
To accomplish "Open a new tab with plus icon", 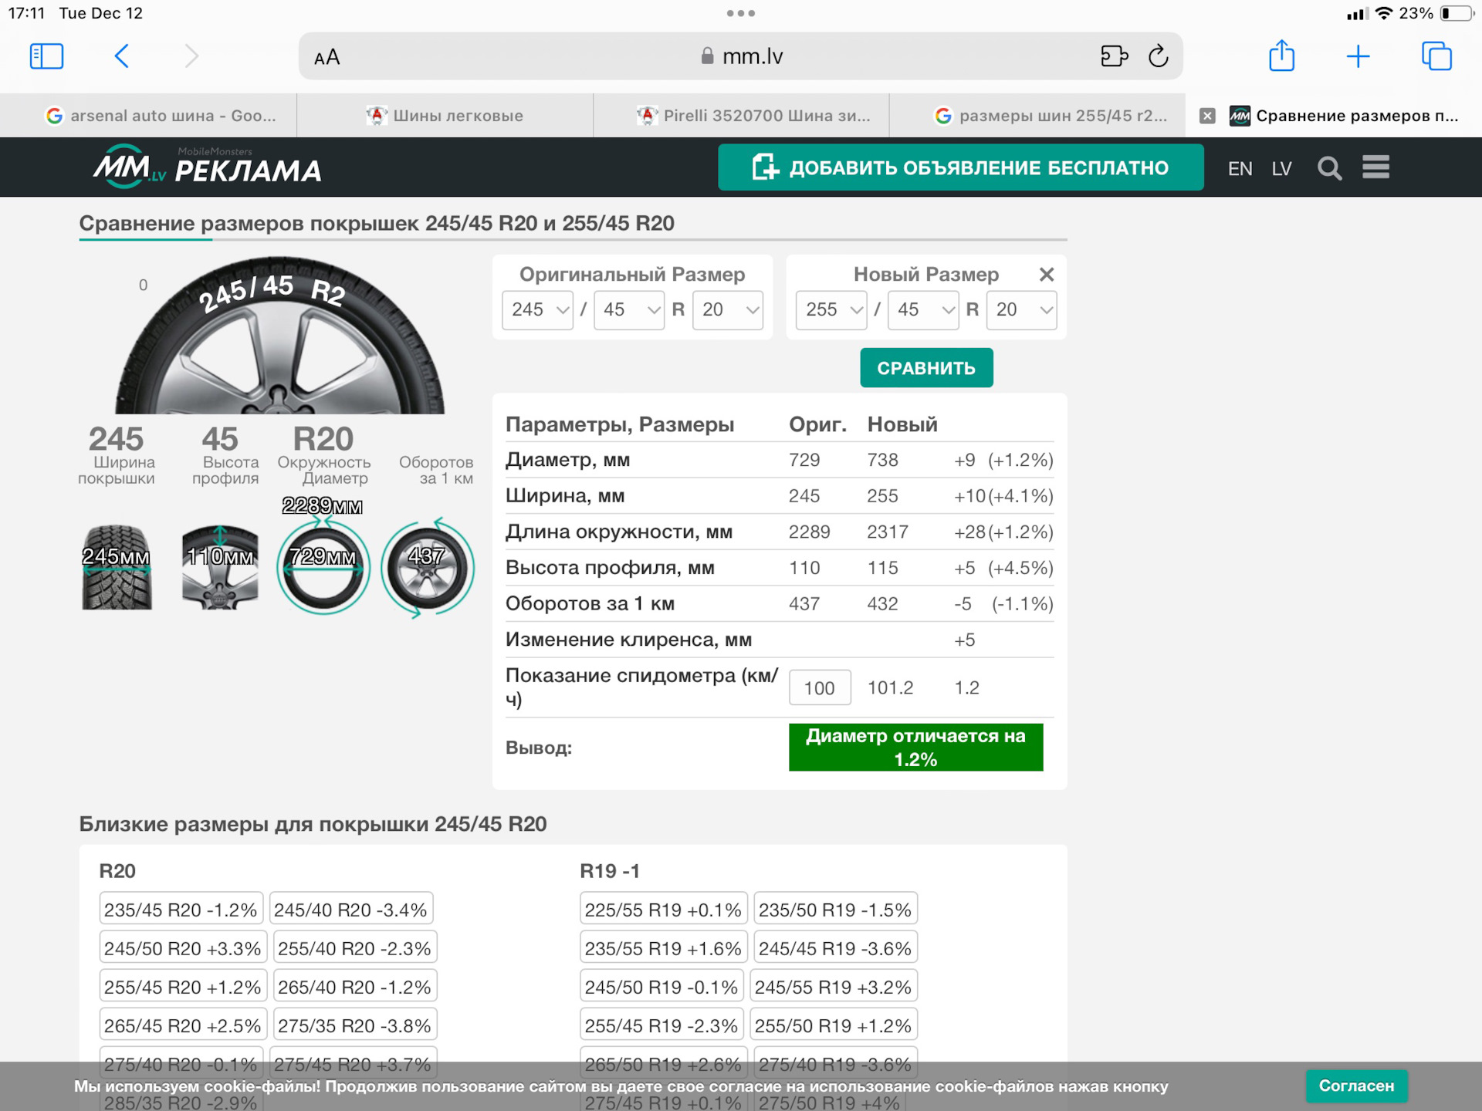I will coord(1358,56).
